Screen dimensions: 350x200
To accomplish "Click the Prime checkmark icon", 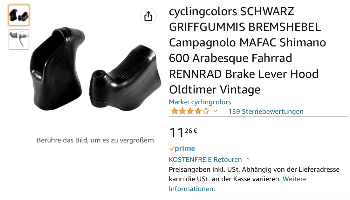I will pyautogui.click(x=172, y=148).
